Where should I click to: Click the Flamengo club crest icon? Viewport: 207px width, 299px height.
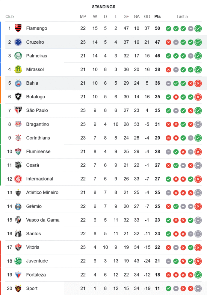18,28
